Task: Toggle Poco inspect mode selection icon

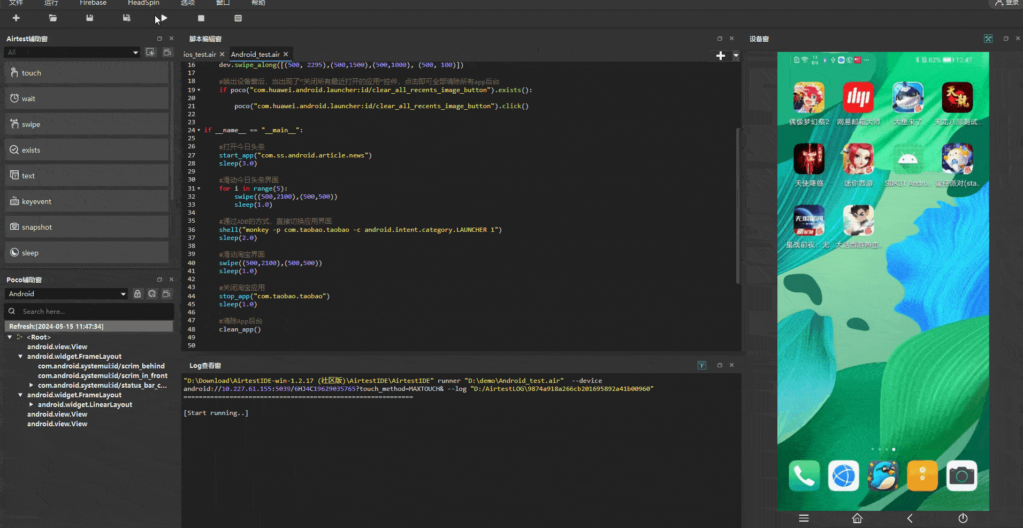Action: pyautogui.click(x=152, y=294)
